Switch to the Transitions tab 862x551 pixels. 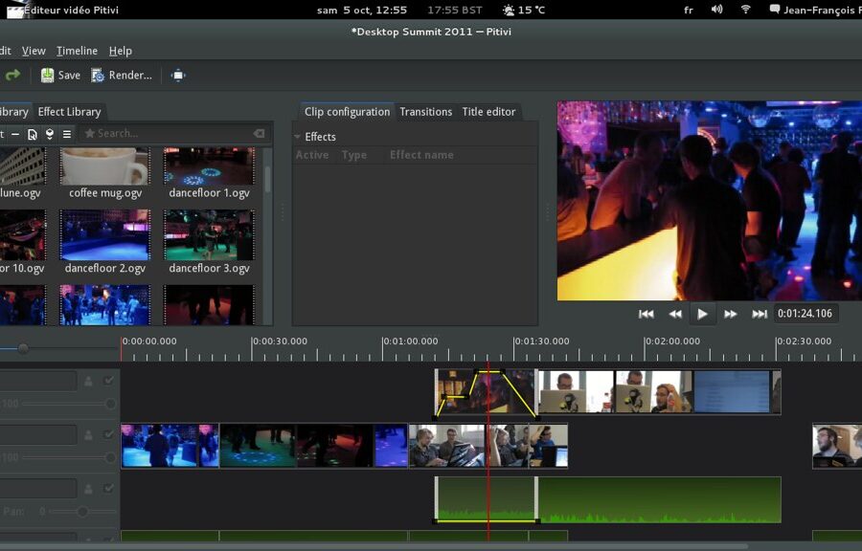pyautogui.click(x=425, y=111)
